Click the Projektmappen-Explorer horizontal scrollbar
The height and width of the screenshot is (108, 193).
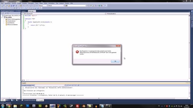click(x=9, y=98)
